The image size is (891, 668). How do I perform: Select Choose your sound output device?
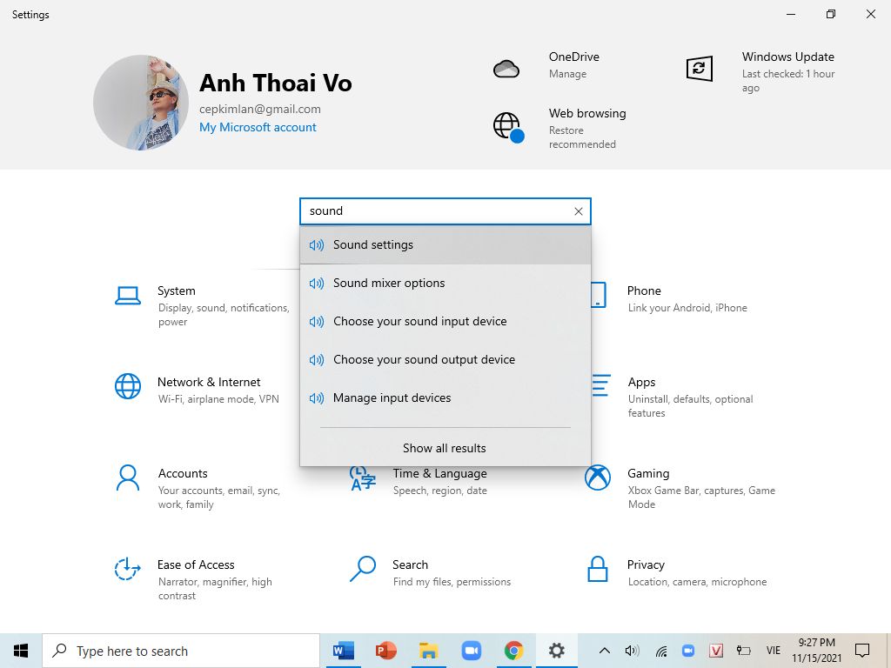[445, 359]
